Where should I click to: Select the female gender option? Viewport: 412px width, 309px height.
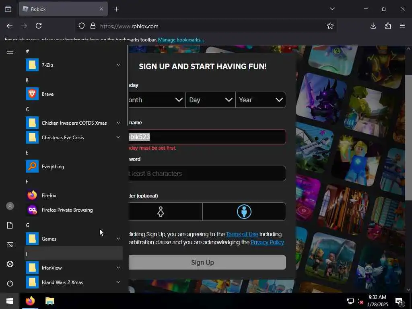tap(165, 212)
